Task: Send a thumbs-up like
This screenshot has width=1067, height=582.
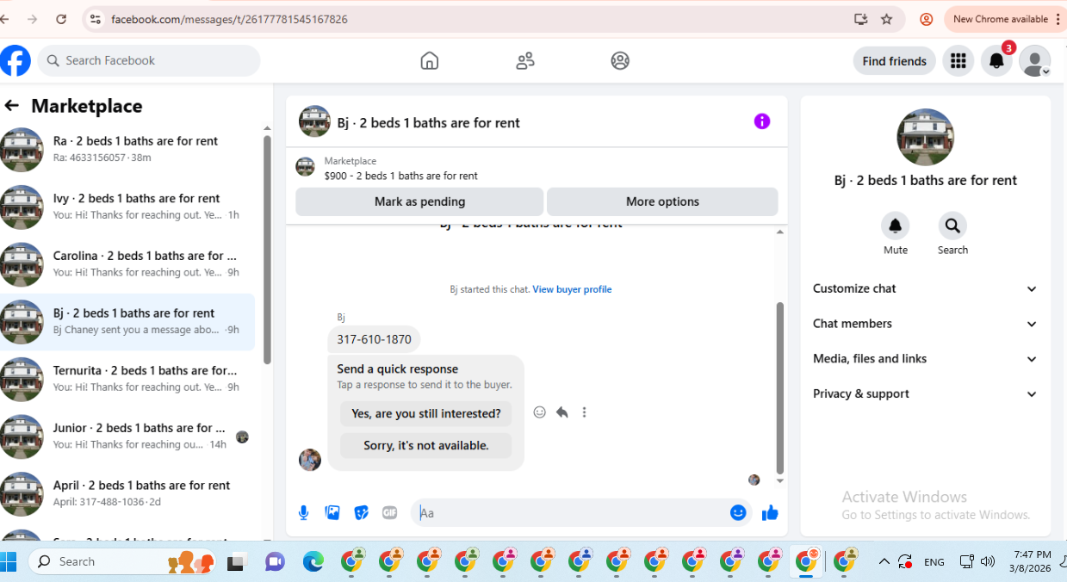Action: (x=770, y=513)
